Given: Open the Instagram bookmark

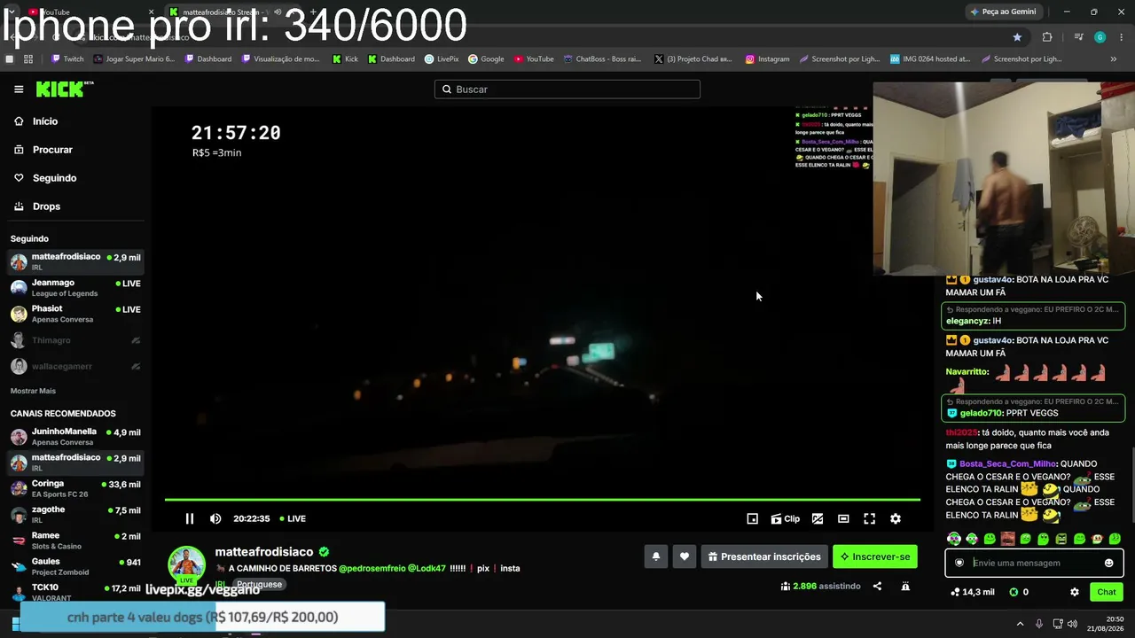Looking at the screenshot, I should [768, 59].
